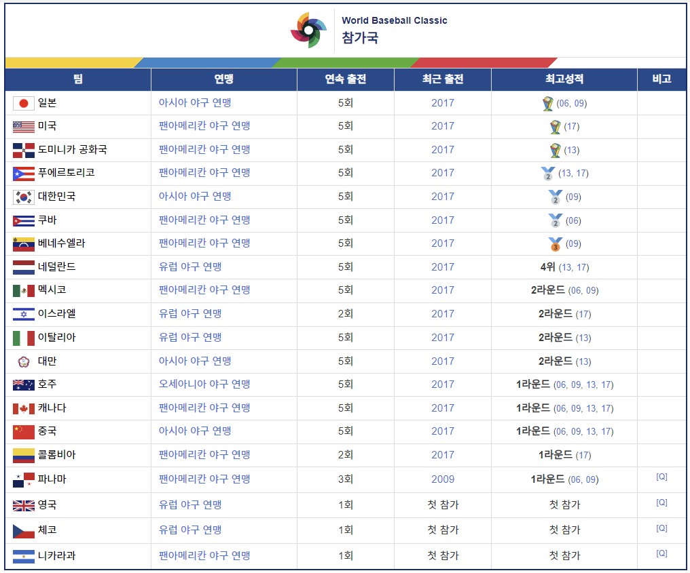Screen dimensions: 690x573
Task: Click the Cuba flag icon
Action: coord(24,220)
